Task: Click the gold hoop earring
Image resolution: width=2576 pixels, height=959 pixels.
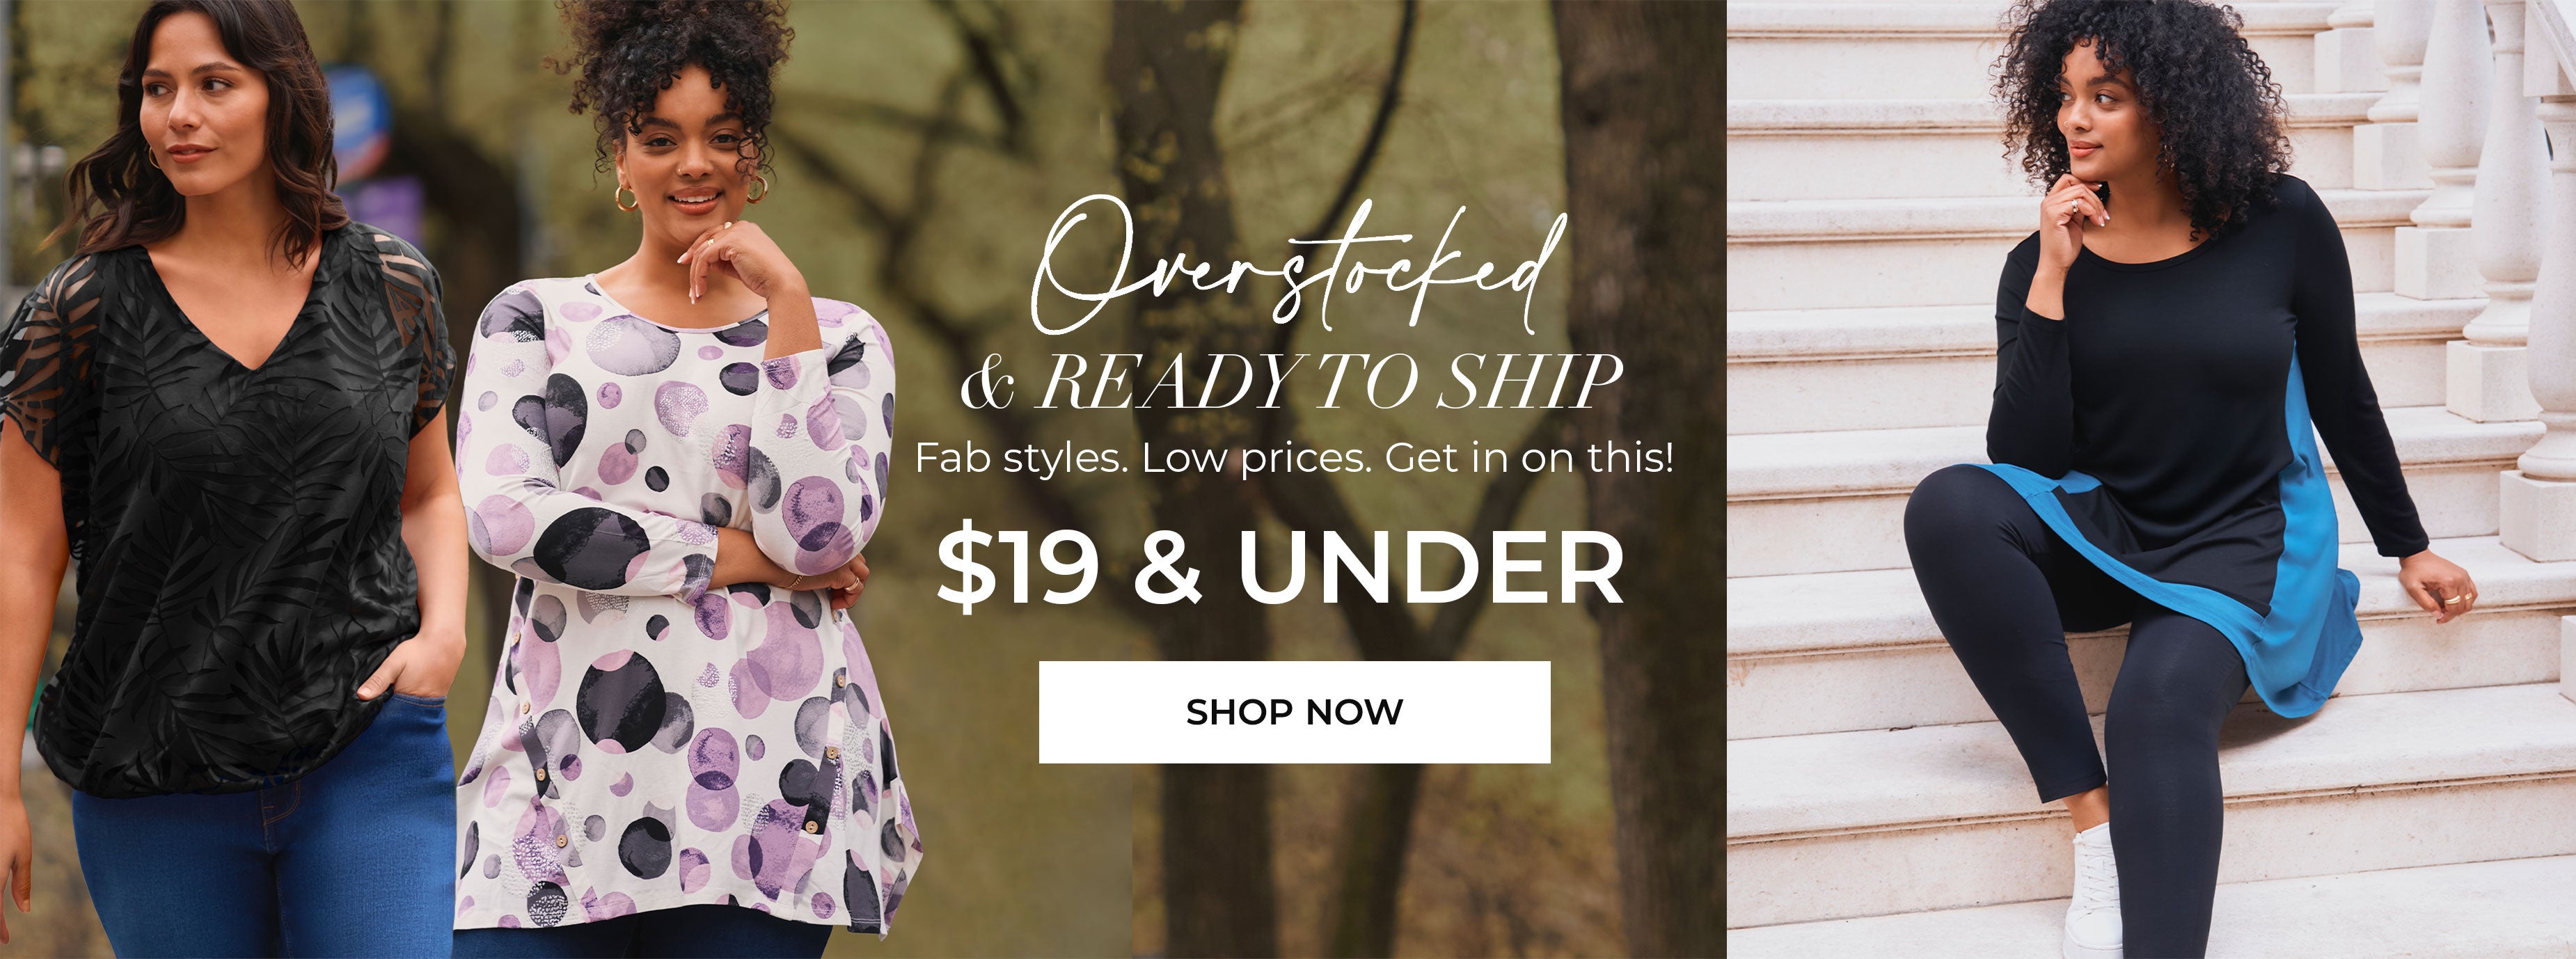Action: pyautogui.click(x=626, y=197)
